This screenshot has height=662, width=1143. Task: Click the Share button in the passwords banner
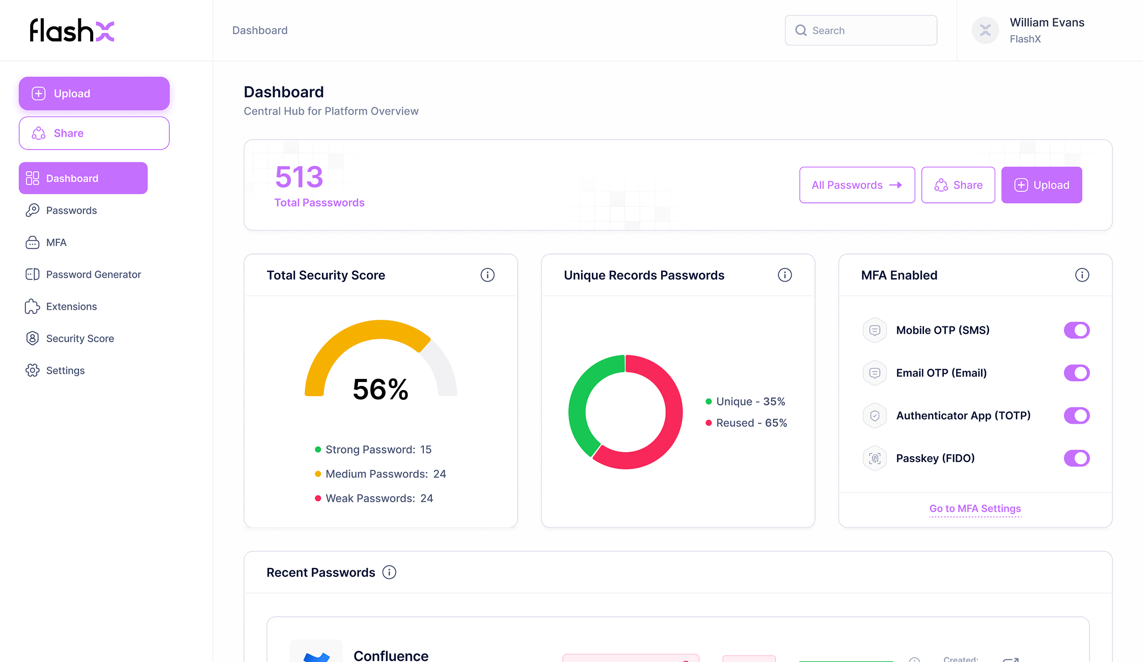pos(958,185)
